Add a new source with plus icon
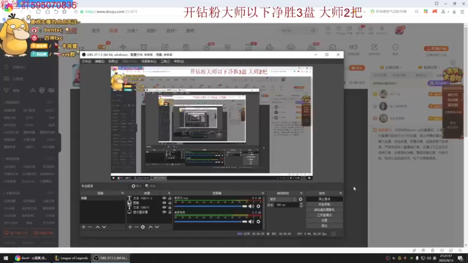This screenshot has width=468, height=263. tap(130, 227)
